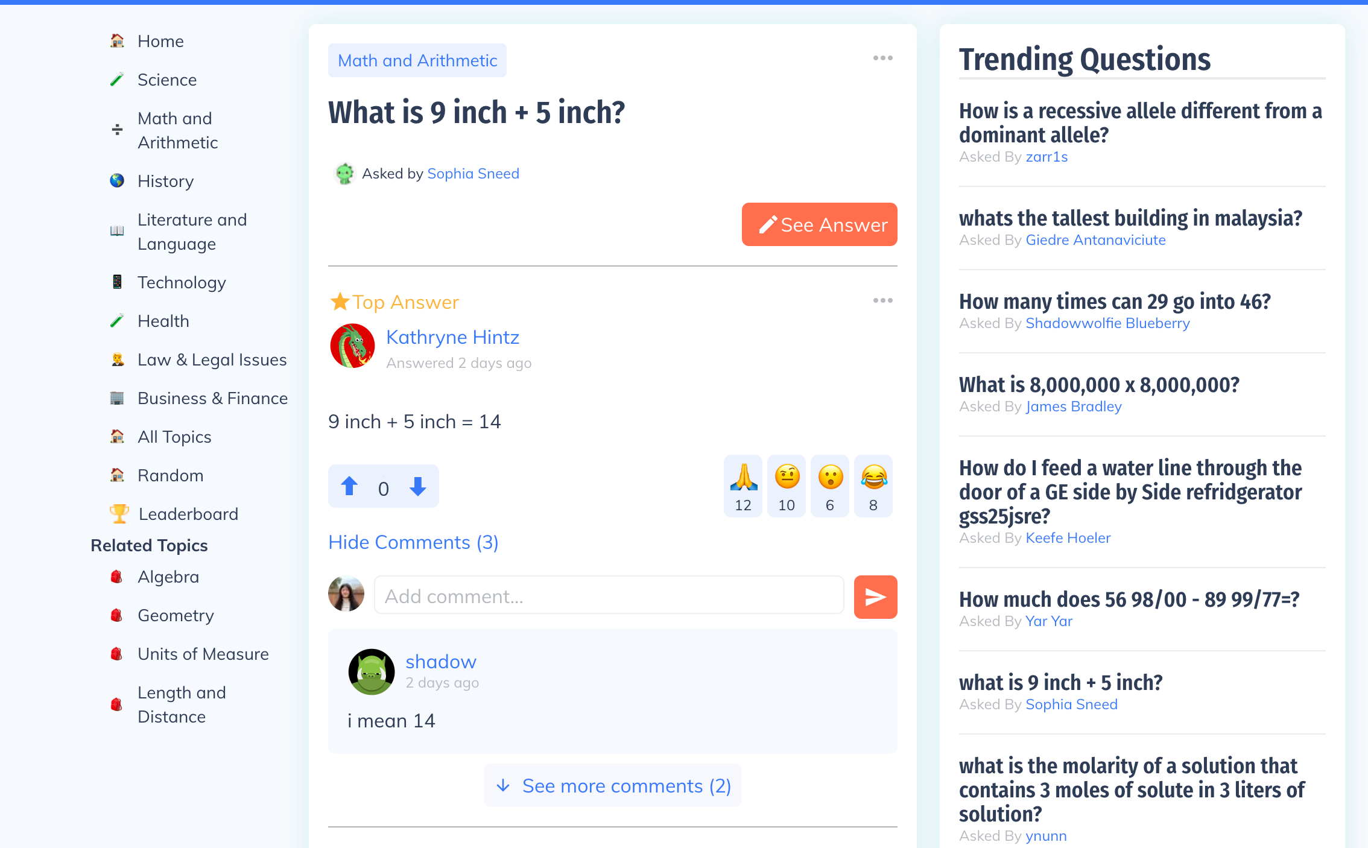The height and width of the screenshot is (848, 1368).
Task: Click the History globe icon
Action: click(x=117, y=181)
